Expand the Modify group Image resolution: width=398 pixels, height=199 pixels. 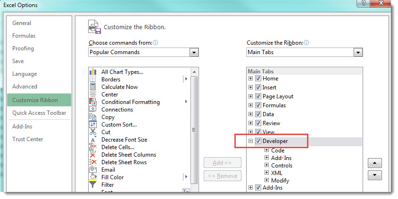pyautogui.click(x=266, y=180)
